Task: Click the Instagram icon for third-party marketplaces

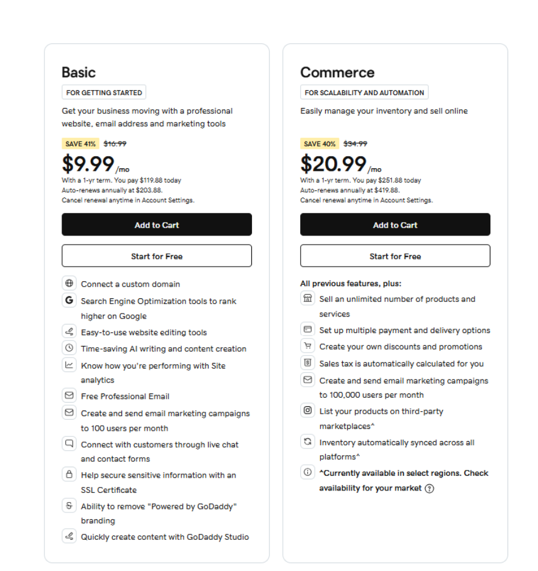Action: point(307,410)
